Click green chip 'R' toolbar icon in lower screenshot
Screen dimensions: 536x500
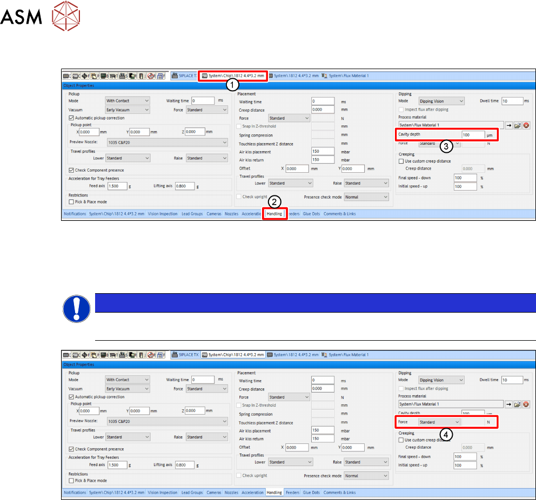[132, 355]
